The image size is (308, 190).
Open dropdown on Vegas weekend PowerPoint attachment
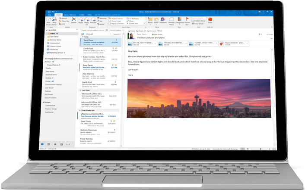(x=248, y=44)
